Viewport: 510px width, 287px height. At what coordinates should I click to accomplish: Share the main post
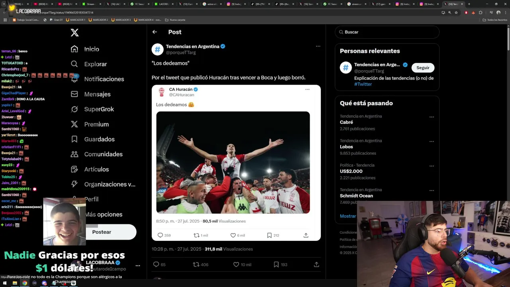[x=316, y=264]
